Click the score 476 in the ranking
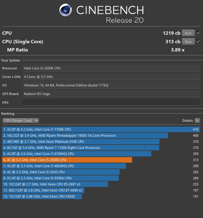Viewport: 203px width, 218px height. [196, 129]
